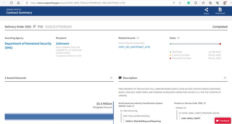Click the Potential End Date legend label
The height and width of the screenshot is (124, 232).
click(182, 58)
